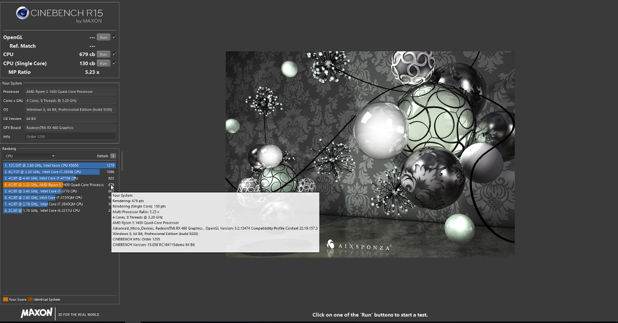Open the Ranking CPU dropdown

pyautogui.click(x=30, y=156)
